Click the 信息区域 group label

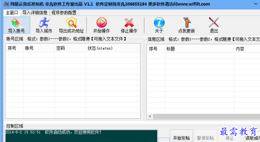(x=156, y=39)
